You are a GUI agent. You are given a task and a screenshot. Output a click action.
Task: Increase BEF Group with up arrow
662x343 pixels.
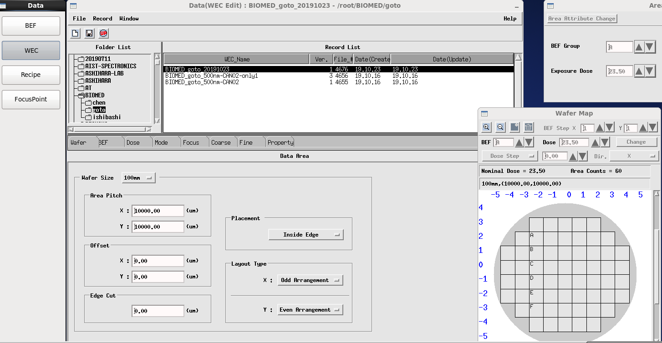640,46
